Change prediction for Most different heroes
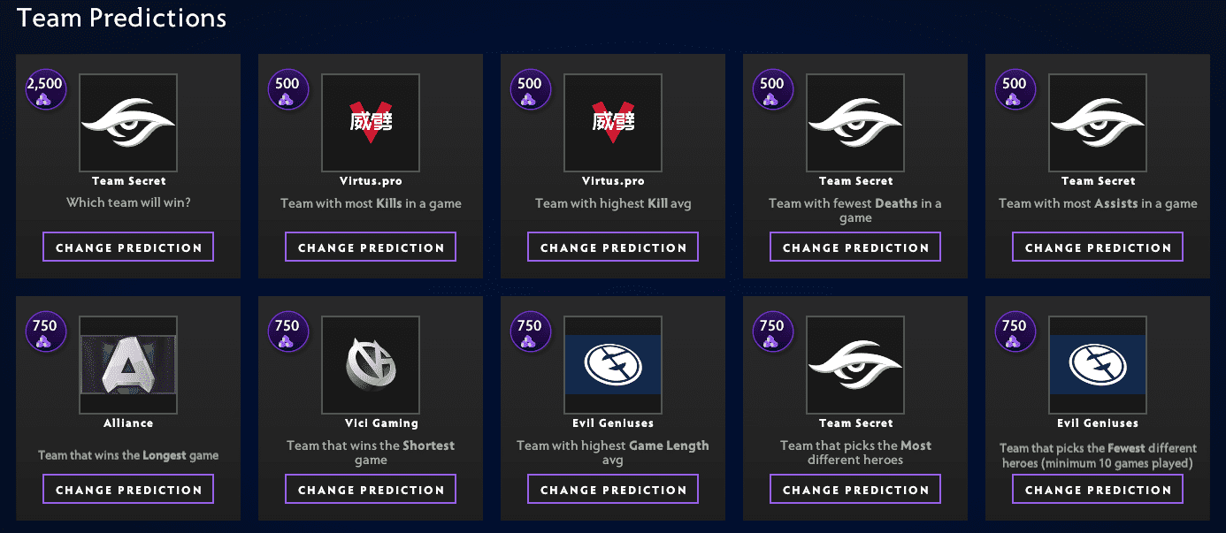 tap(855, 490)
